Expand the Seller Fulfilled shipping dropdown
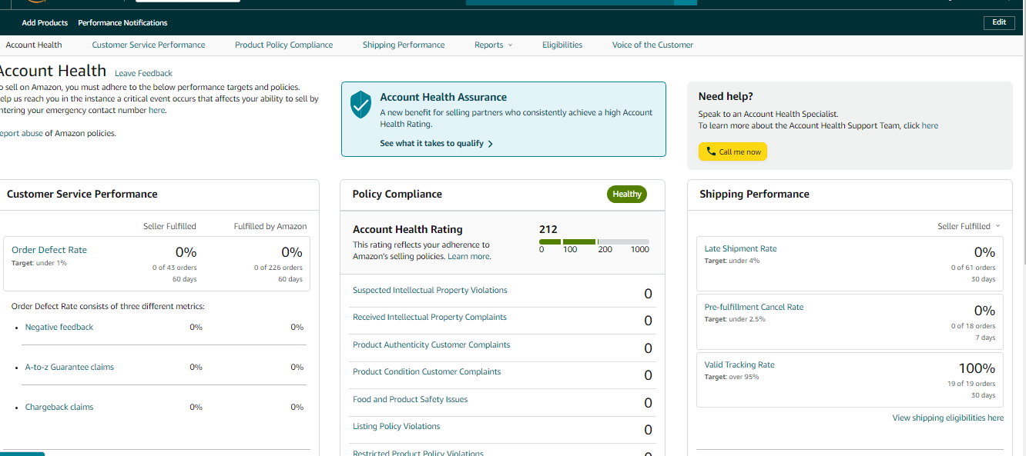The height and width of the screenshot is (456, 1026). pos(969,226)
